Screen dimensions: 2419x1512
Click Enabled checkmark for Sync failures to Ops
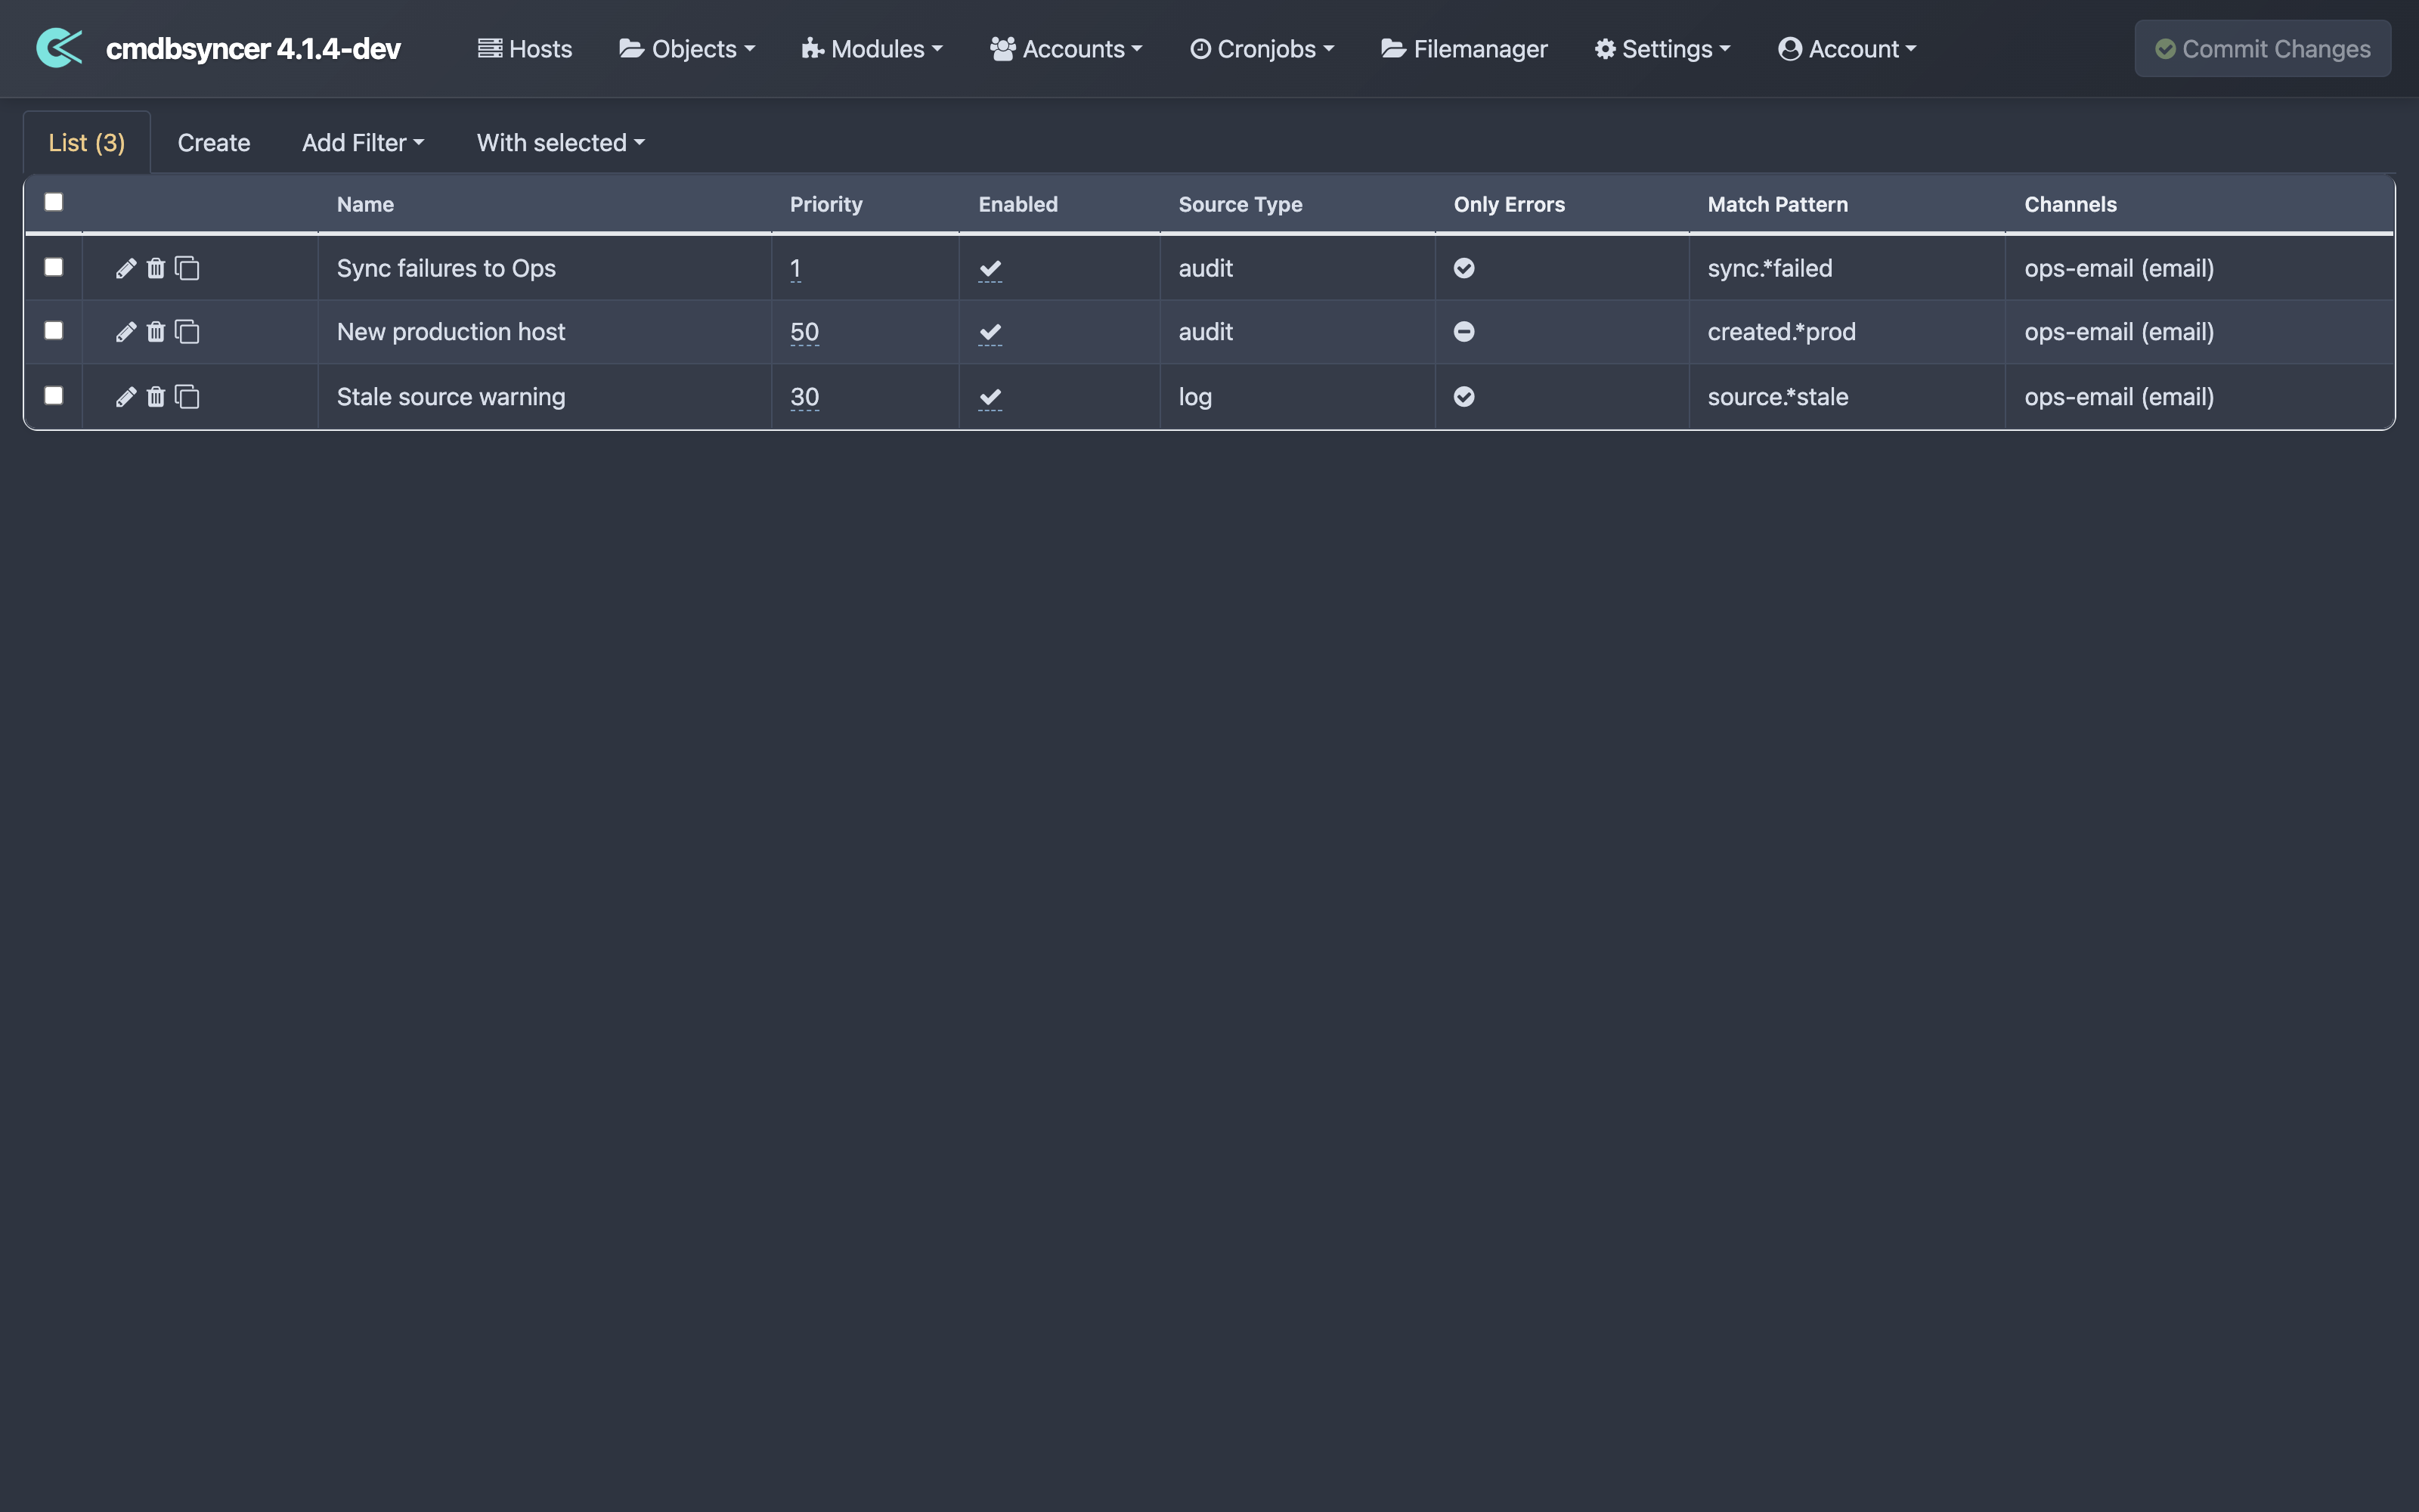(x=990, y=268)
